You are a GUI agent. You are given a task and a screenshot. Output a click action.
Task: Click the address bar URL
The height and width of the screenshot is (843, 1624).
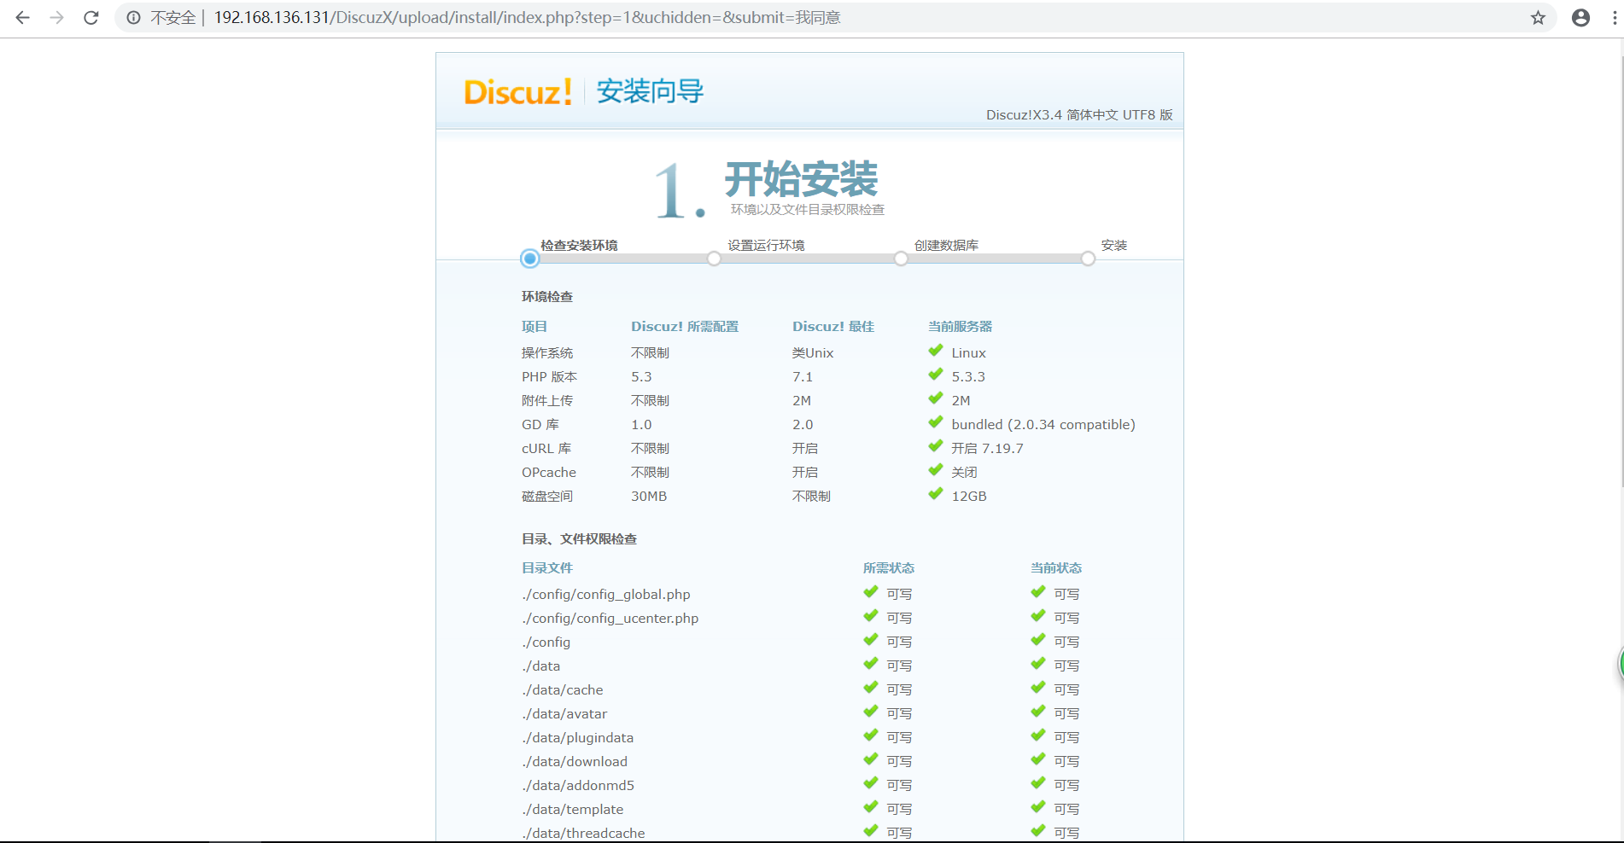click(x=527, y=17)
